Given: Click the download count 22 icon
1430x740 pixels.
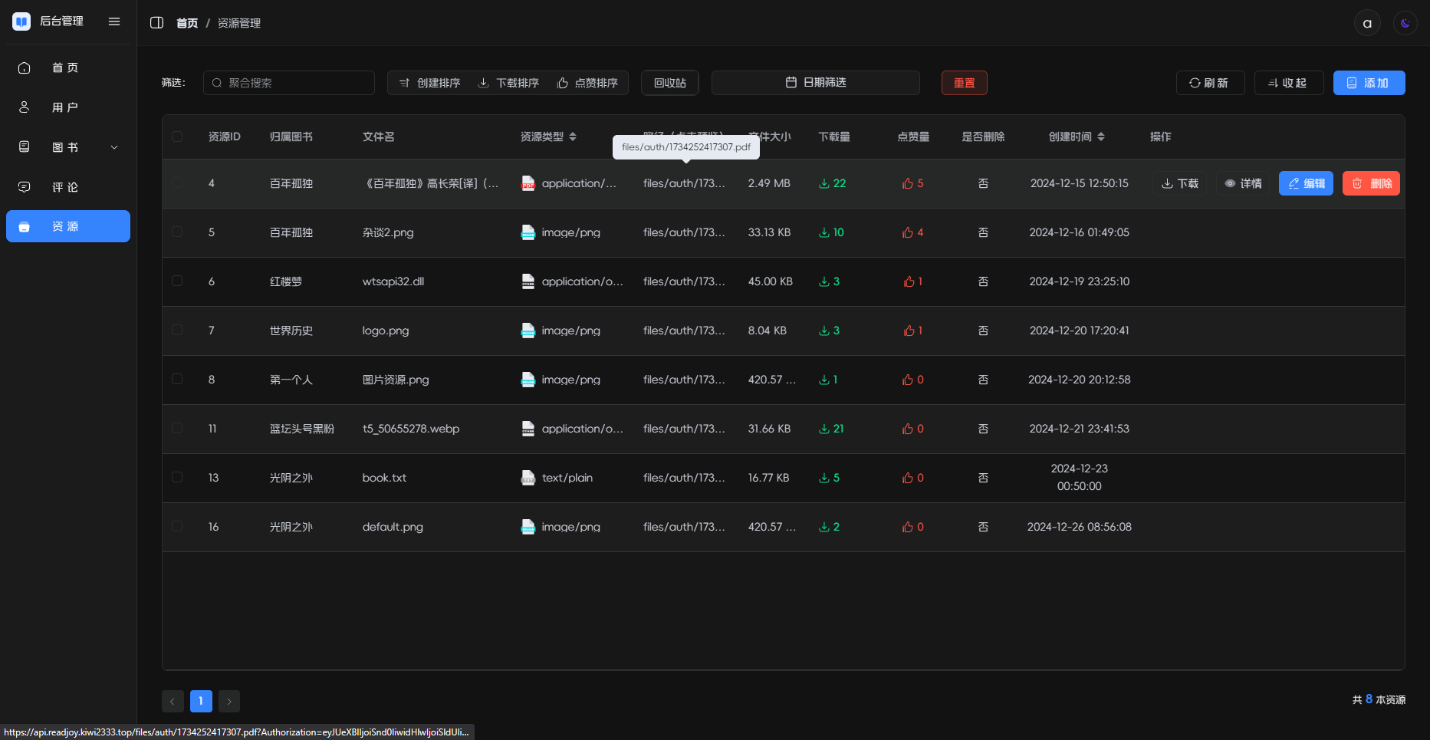Looking at the screenshot, I should pos(824,183).
